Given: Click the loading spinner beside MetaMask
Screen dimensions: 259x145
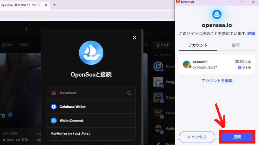Looking at the screenshot, I should click(129, 93).
